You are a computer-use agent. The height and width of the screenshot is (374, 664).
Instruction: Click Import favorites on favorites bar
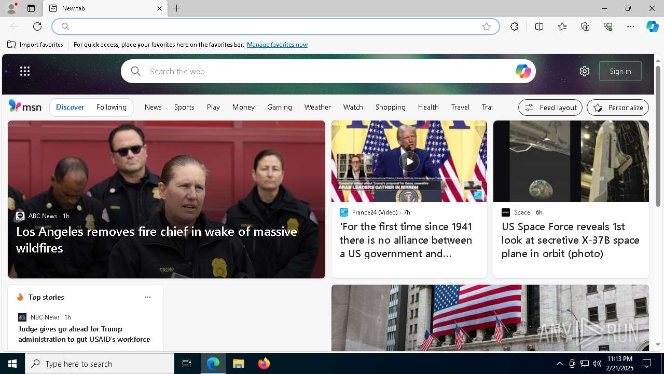coord(35,45)
